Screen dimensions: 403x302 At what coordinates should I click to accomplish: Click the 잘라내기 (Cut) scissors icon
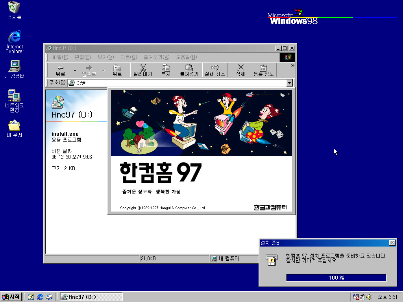tap(143, 68)
